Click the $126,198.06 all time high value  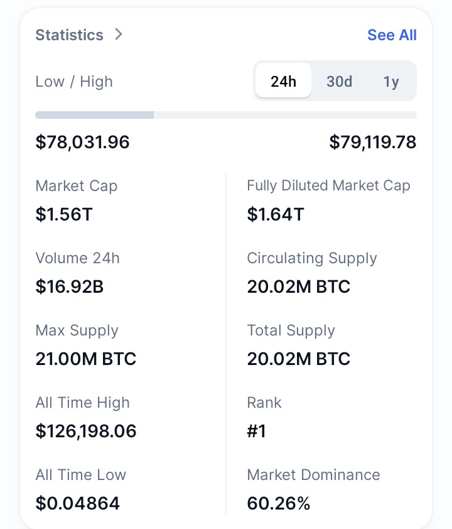86,431
